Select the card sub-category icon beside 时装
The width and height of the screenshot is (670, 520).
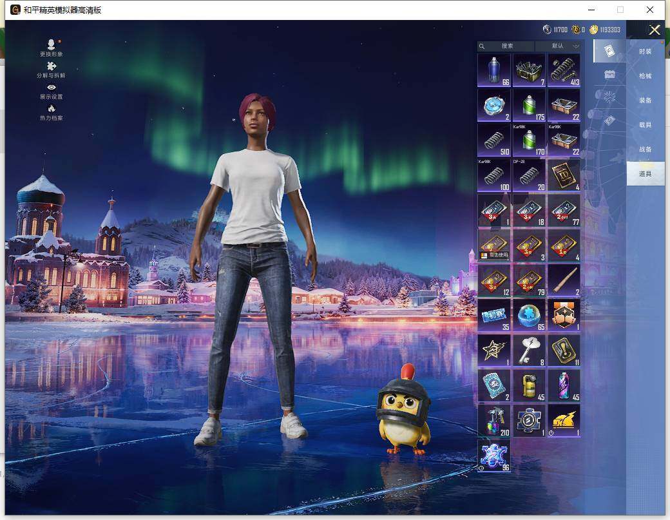(609, 51)
